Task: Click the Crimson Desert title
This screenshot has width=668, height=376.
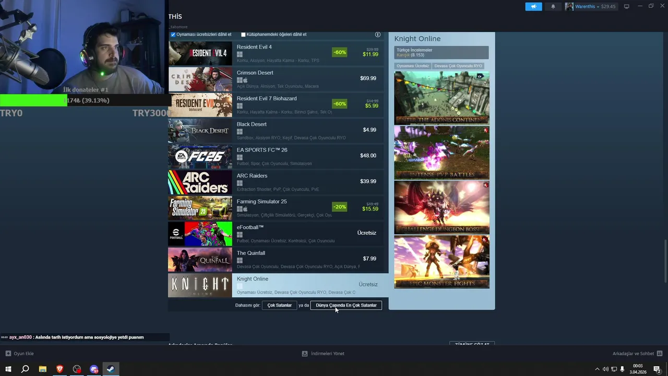Action: click(255, 73)
